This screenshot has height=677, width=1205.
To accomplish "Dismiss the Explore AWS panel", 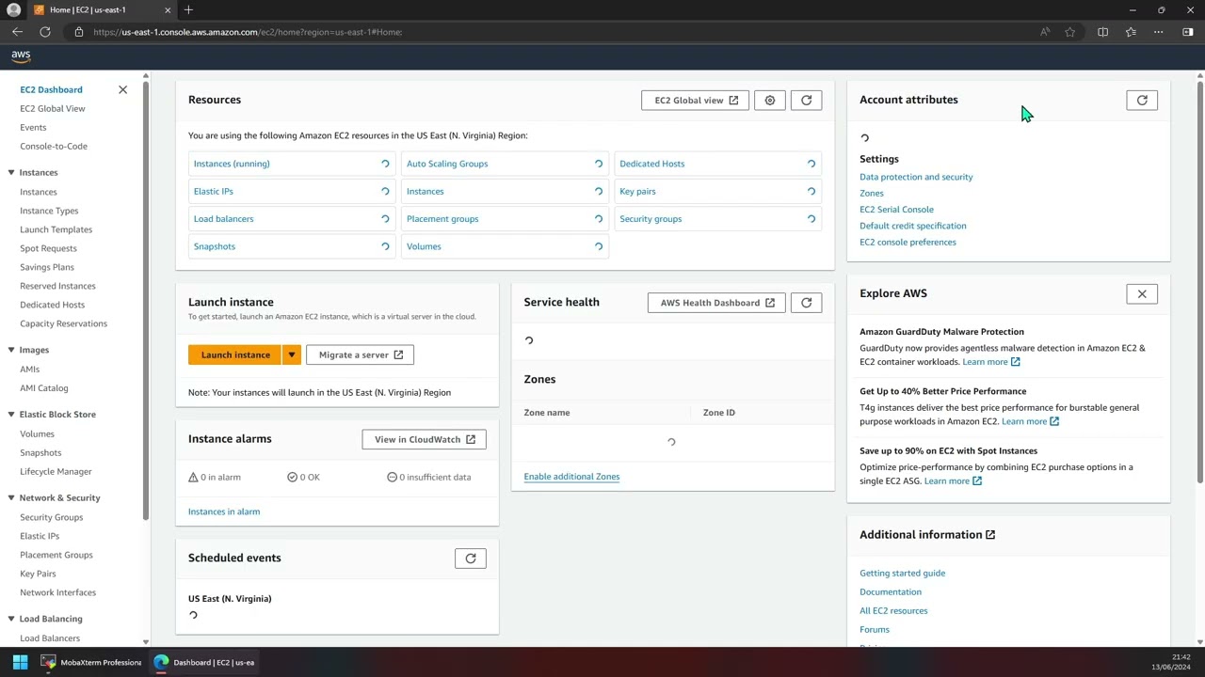I will click(x=1142, y=294).
